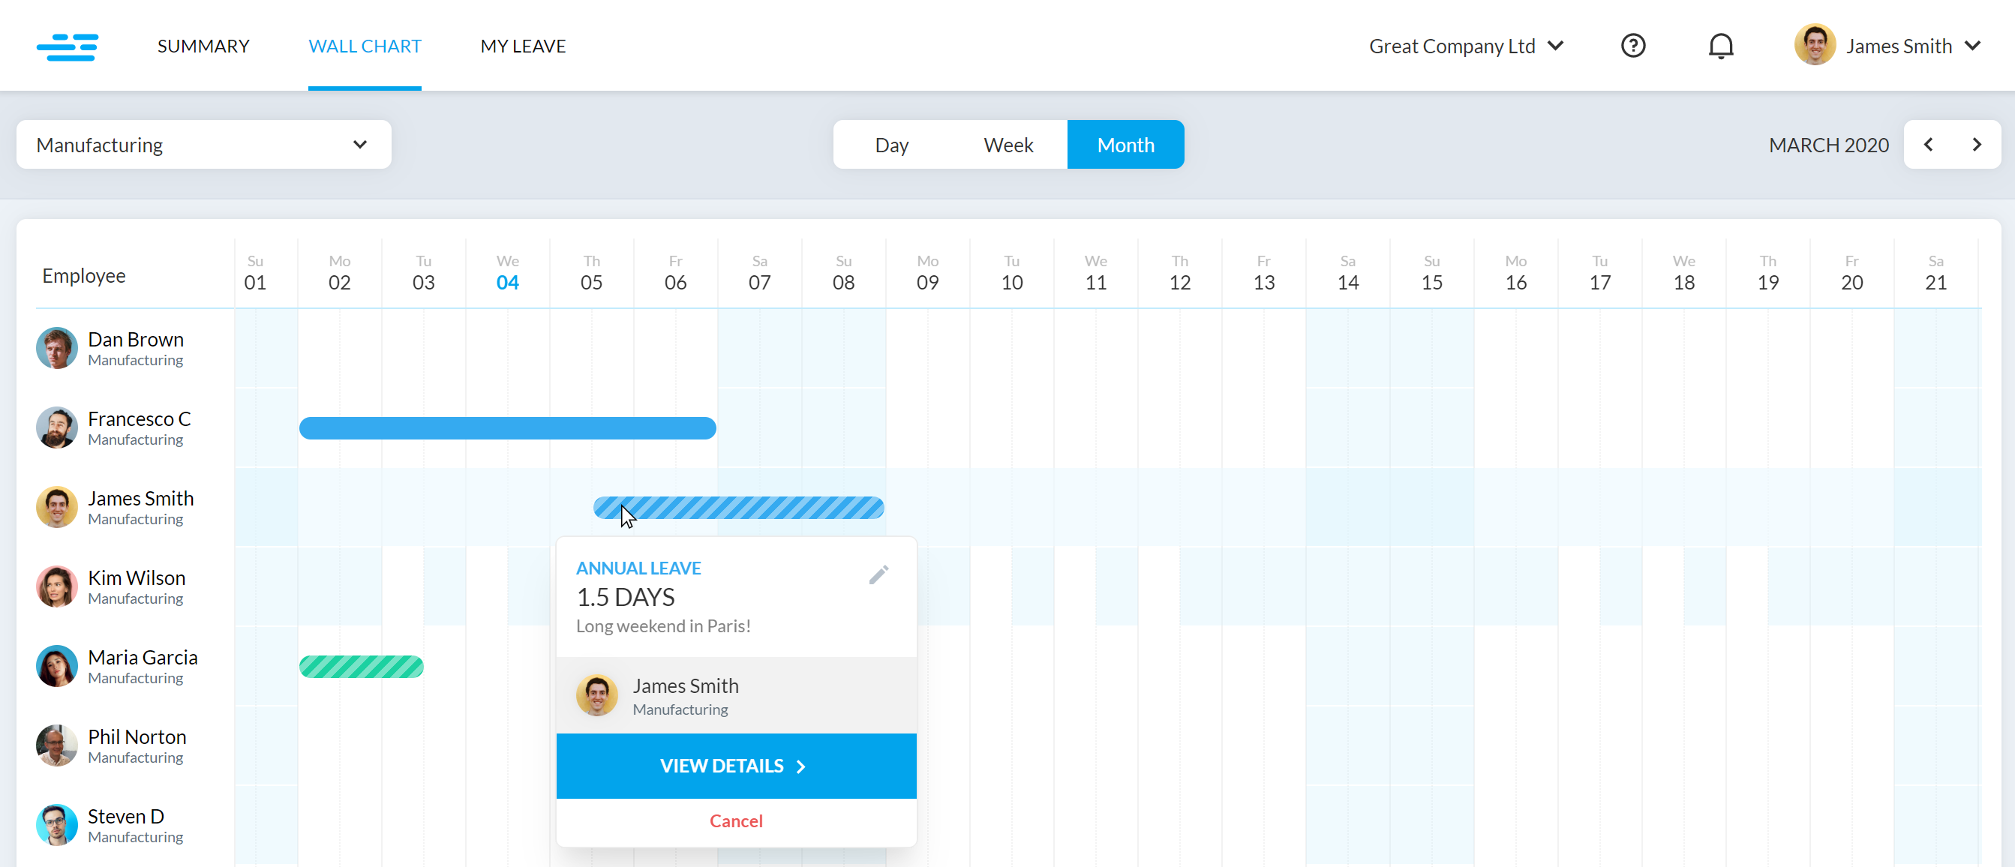
Task: Click the Francesco C name
Action: (140, 419)
